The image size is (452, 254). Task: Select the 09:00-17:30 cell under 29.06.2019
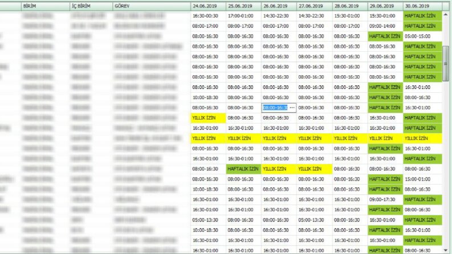[x=385, y=199]
